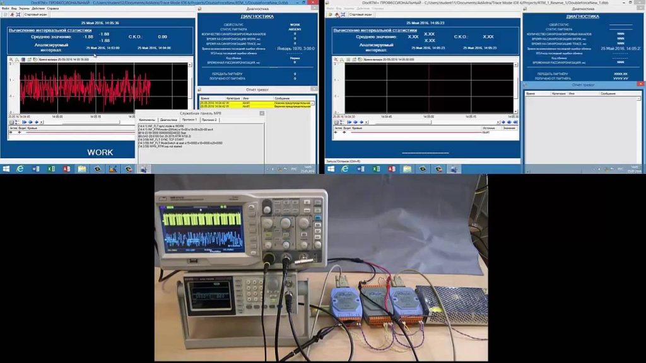Open File Explorer on RTM_1 desktop taskbar
The height and width of the screenshot is (363, 646).
(81, 169)
